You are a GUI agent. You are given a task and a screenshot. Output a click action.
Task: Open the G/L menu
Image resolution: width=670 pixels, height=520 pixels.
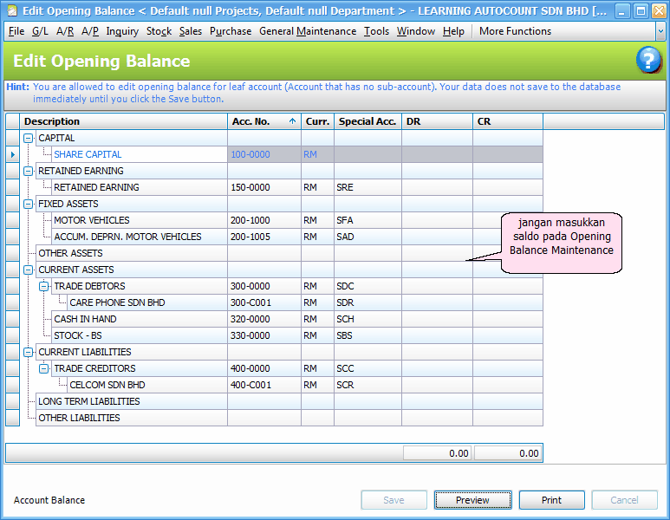point(40,31)
